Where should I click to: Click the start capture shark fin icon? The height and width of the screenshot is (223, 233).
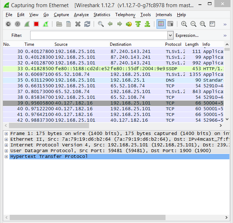(27, 24)
